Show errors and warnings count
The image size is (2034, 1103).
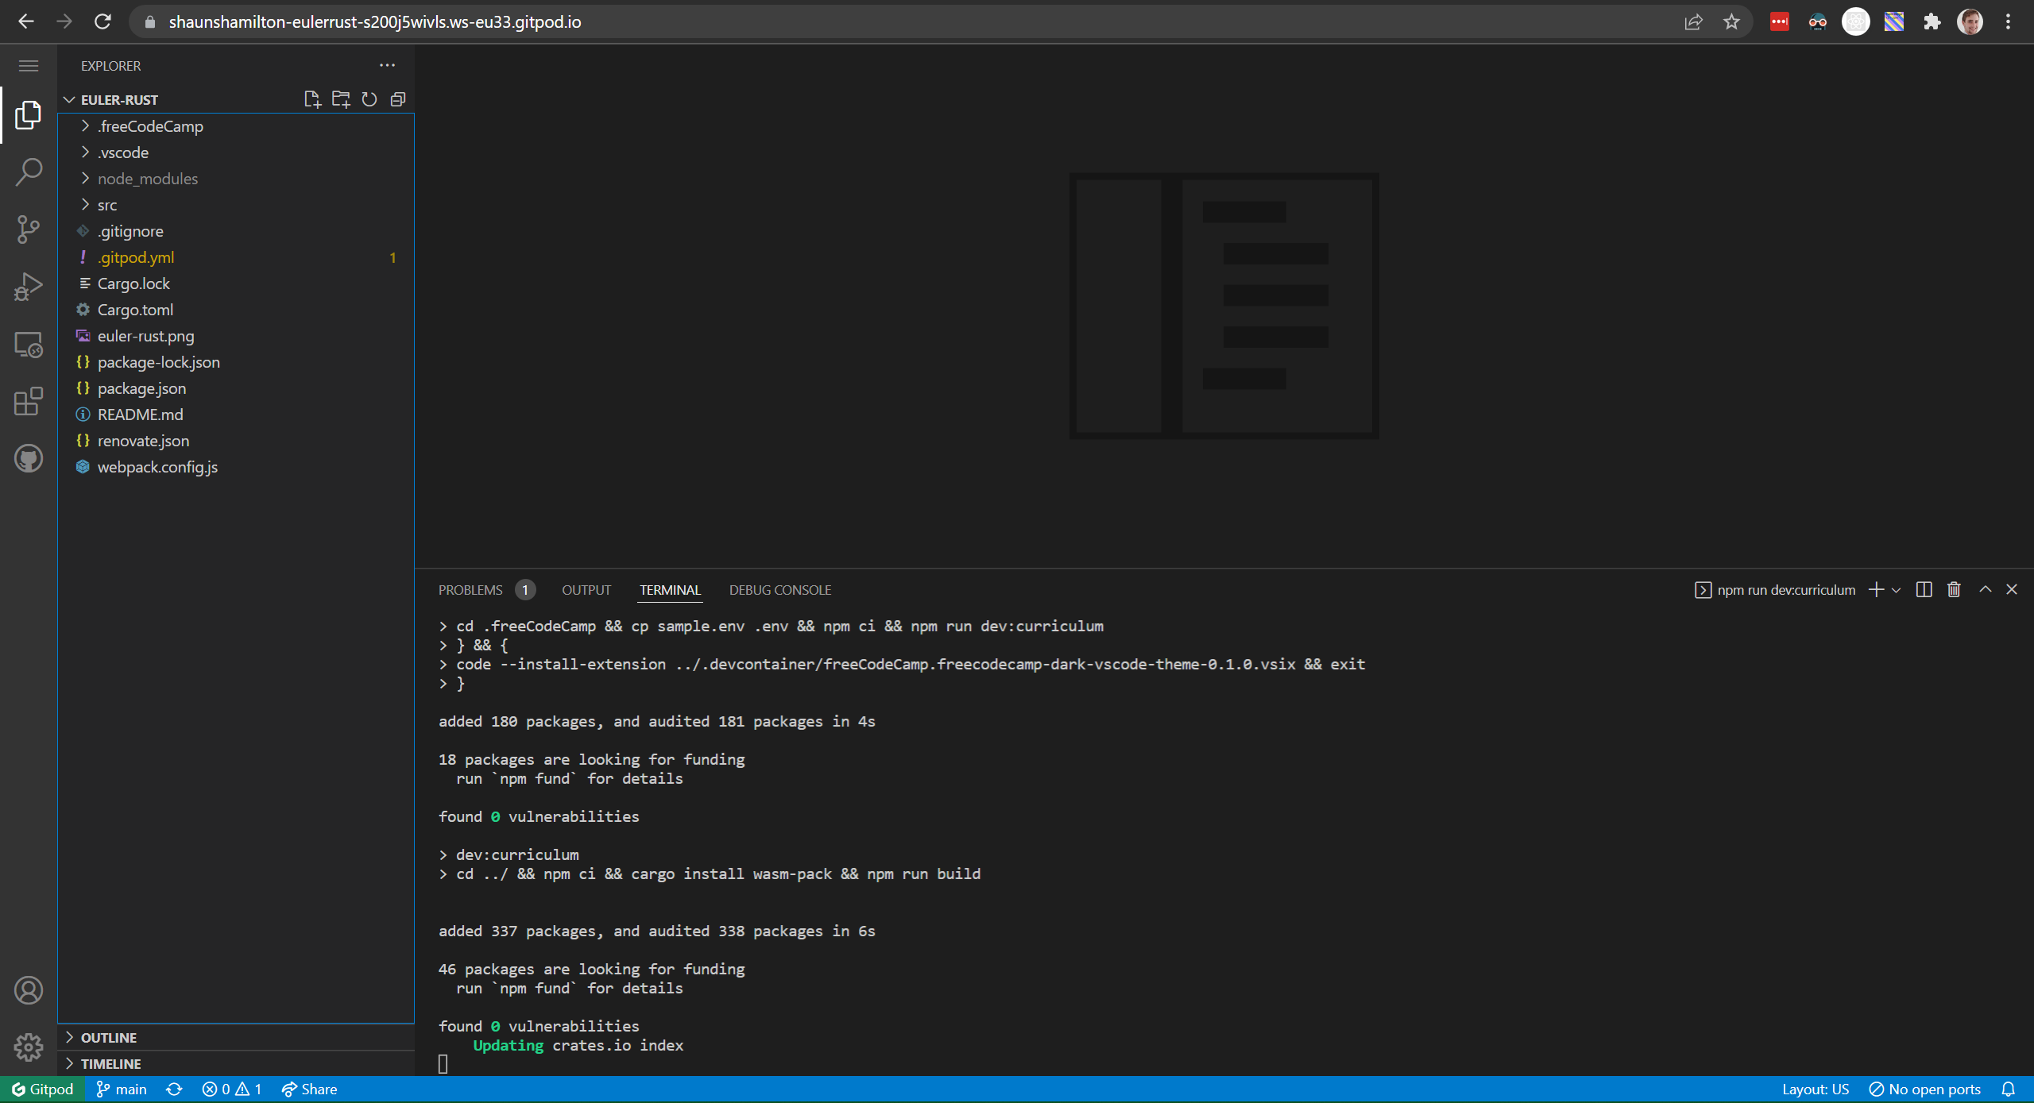(231, 1090)
